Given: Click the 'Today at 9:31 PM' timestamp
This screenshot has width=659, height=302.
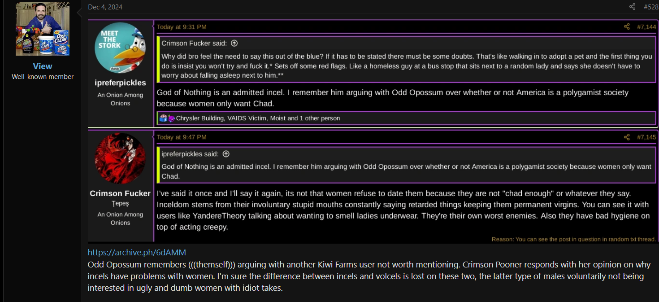Looking at the screenshot, I should (182, 27).
